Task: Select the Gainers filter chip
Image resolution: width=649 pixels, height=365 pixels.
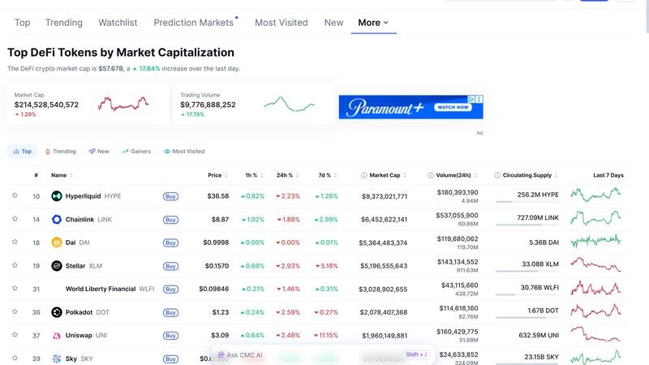Action: coord(136,152)
